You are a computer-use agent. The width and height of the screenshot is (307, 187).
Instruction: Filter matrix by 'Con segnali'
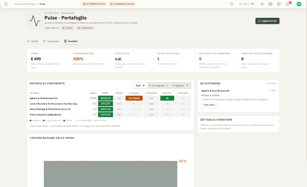159,85
